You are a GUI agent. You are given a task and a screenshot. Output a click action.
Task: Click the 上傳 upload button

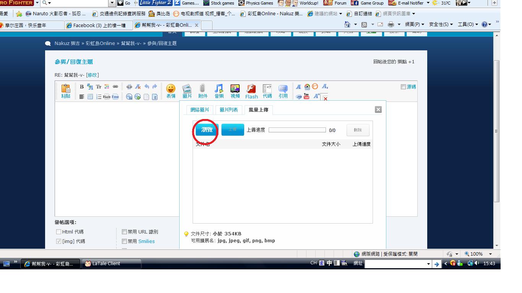[232, 130]
